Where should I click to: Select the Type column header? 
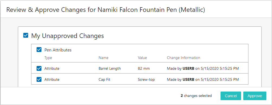click(48, 58)
